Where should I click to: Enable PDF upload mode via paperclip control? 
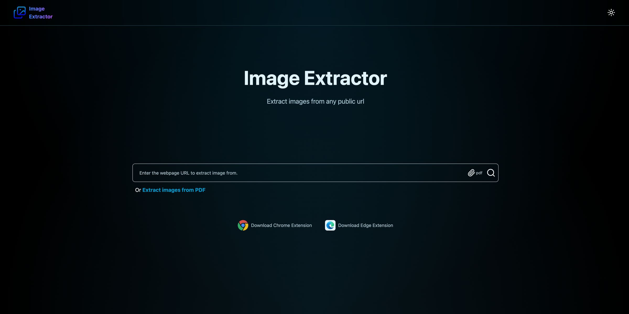tap(471, 173)
